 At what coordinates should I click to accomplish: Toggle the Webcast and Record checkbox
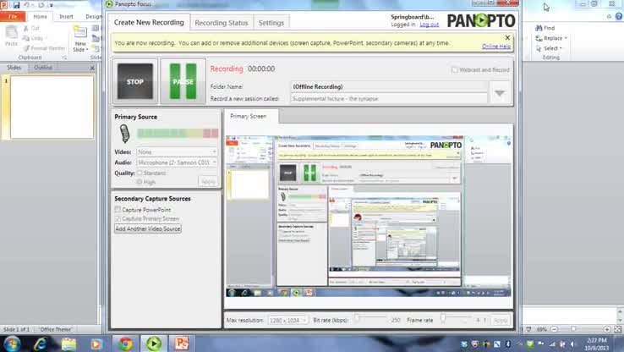point(455,69)
